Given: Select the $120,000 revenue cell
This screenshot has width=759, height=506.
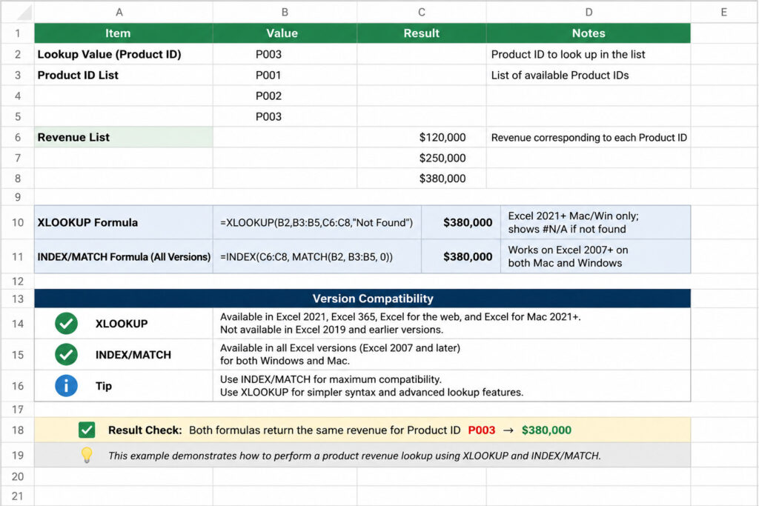Looking at the screenshot, I should [422, 137].
